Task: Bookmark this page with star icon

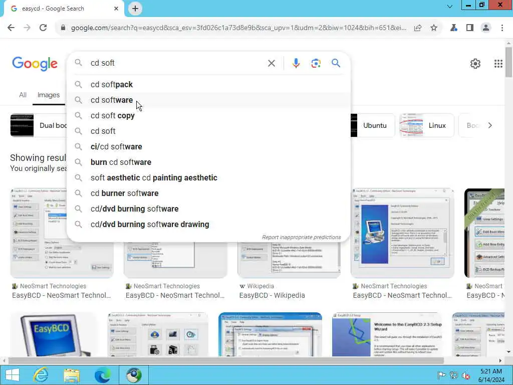Action: click(x=434, y=28)
